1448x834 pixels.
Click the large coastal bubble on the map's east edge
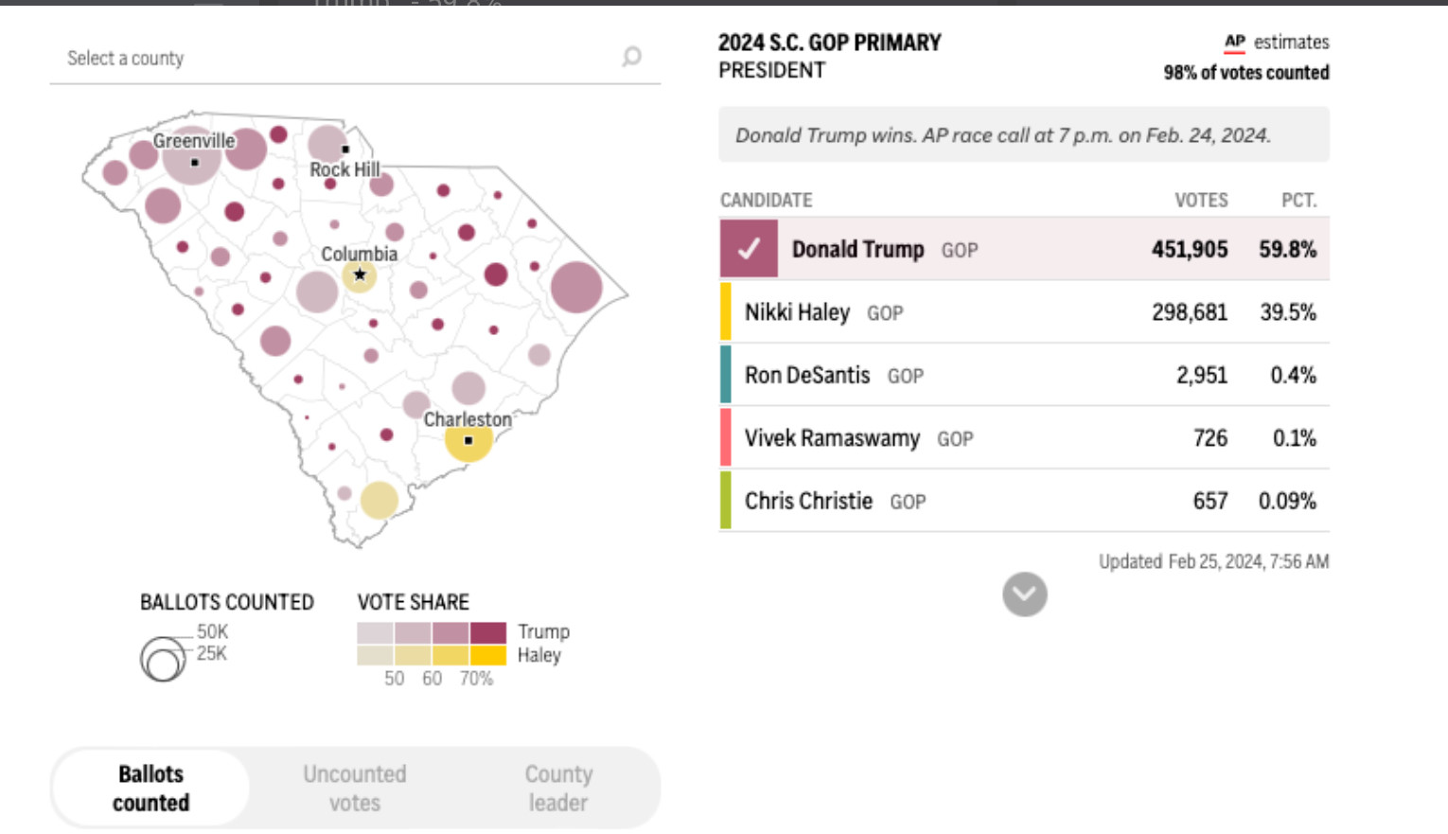pos(576,287)
